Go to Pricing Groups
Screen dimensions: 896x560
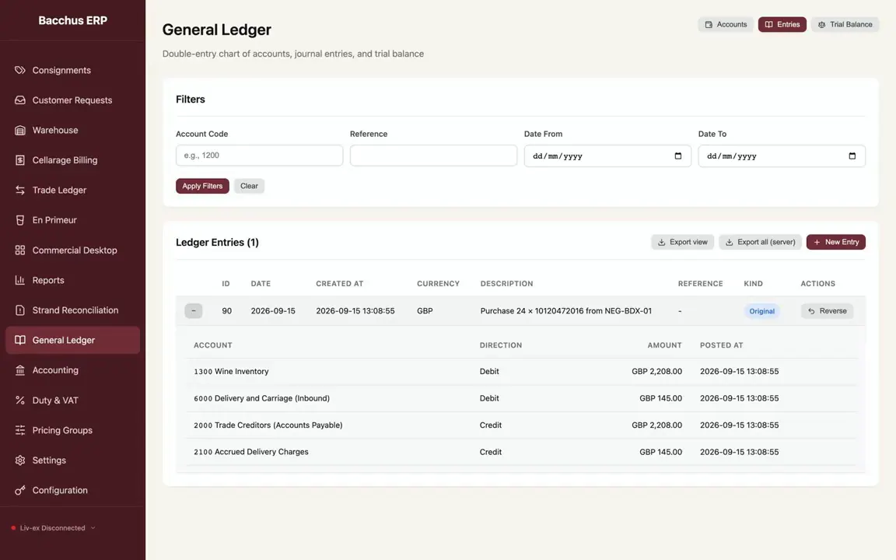coord(72,430)
